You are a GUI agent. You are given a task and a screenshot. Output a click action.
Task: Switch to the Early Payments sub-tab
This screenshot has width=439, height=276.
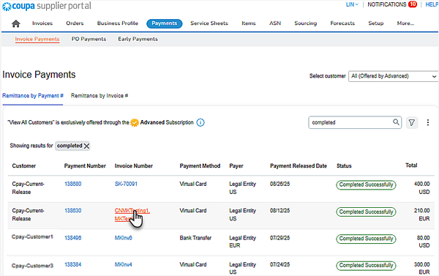[x=138, y=39]
